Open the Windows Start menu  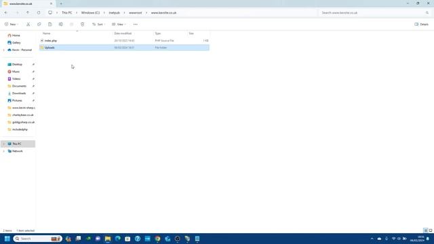click(x=7, y=239)
